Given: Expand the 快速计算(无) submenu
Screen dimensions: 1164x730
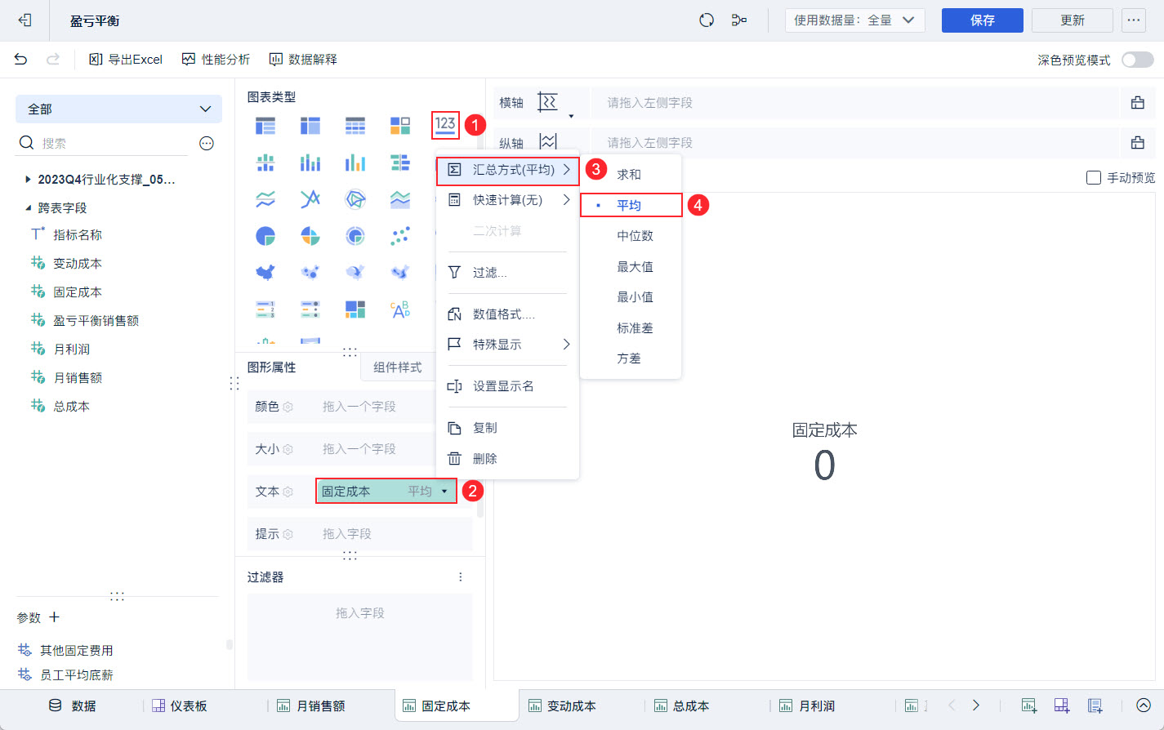Looking at the screenshot, I should coord(509,200).
